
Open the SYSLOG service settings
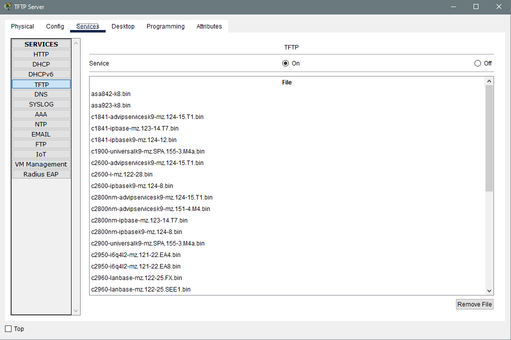(x=41, y=104)
